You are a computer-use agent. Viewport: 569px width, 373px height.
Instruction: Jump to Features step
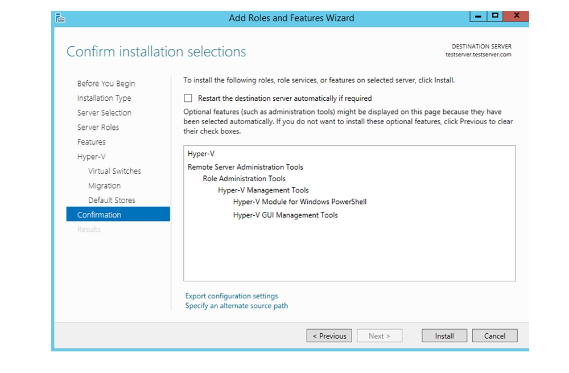pos(92,142)
